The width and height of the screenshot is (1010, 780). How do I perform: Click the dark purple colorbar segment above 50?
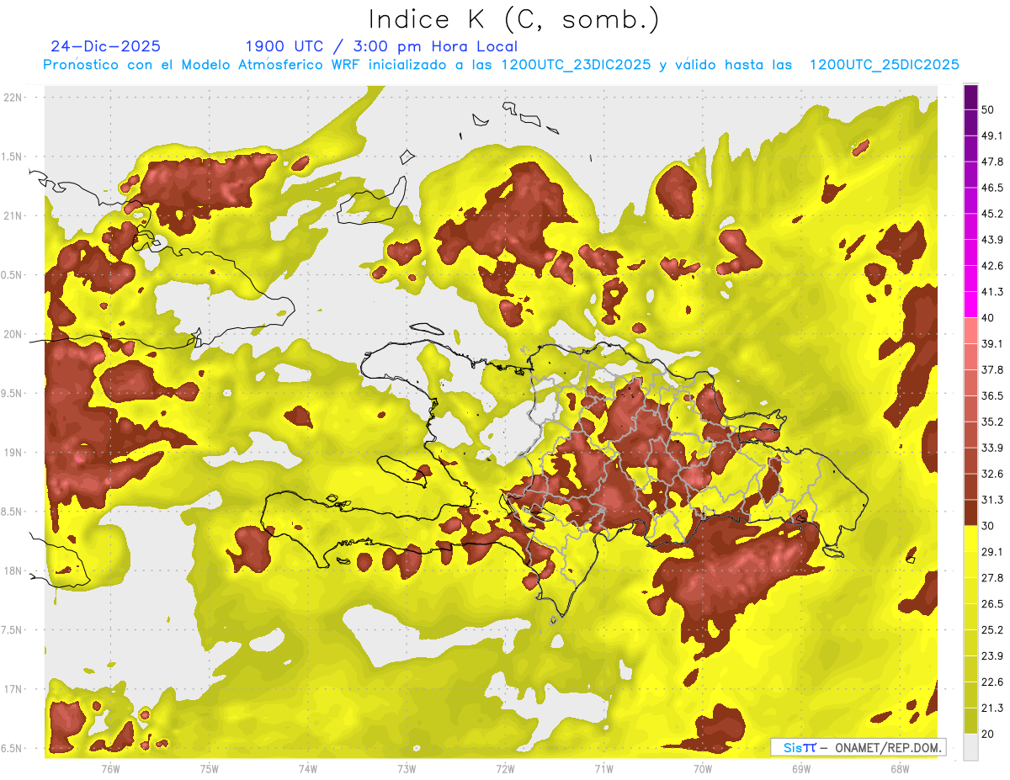[x=971, y=98]
